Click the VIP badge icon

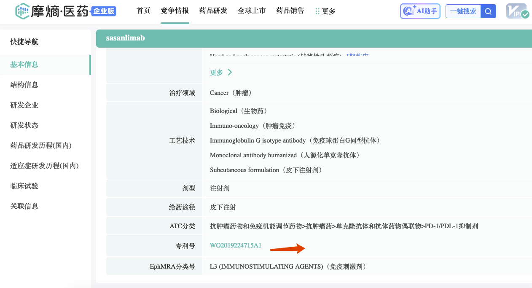coord(517,11)
